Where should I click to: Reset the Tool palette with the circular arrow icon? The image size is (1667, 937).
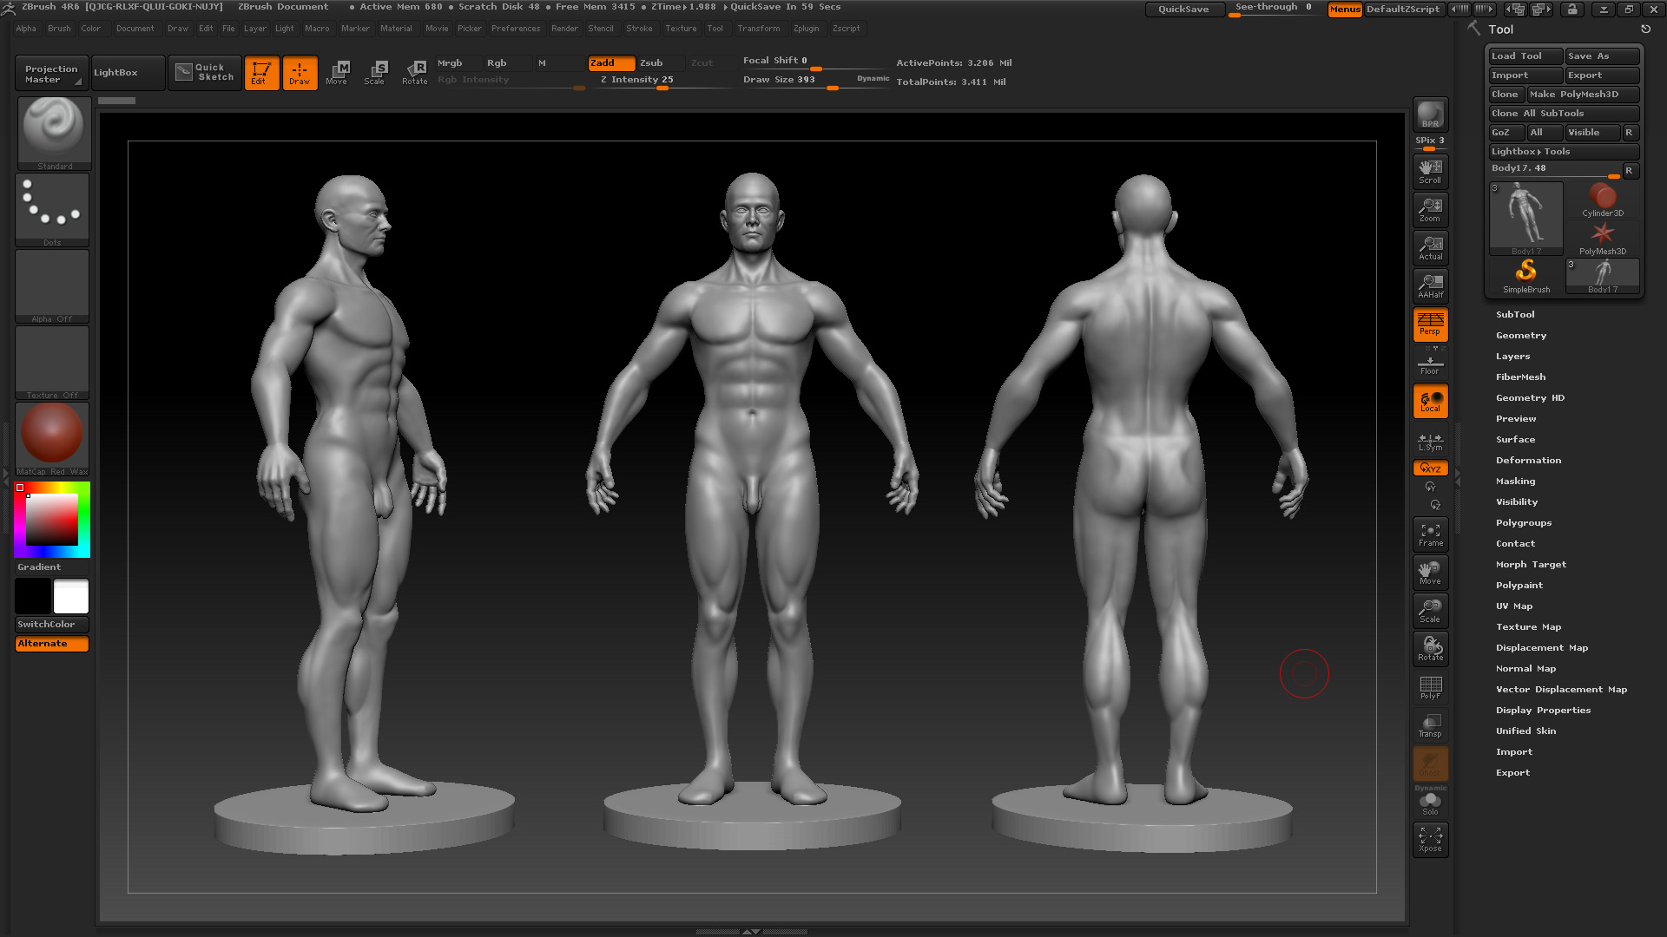[x=1645, y=29]
